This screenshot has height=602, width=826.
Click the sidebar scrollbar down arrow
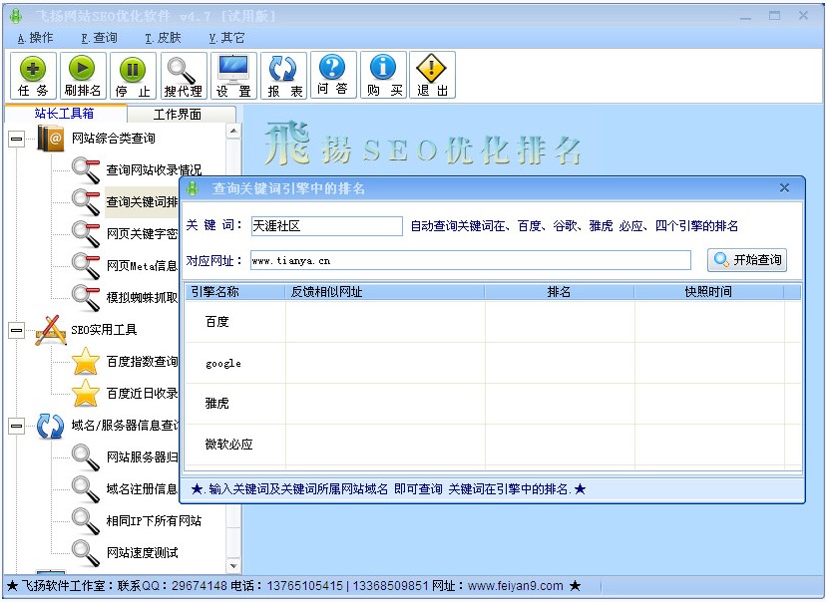(x=233, y=566)
